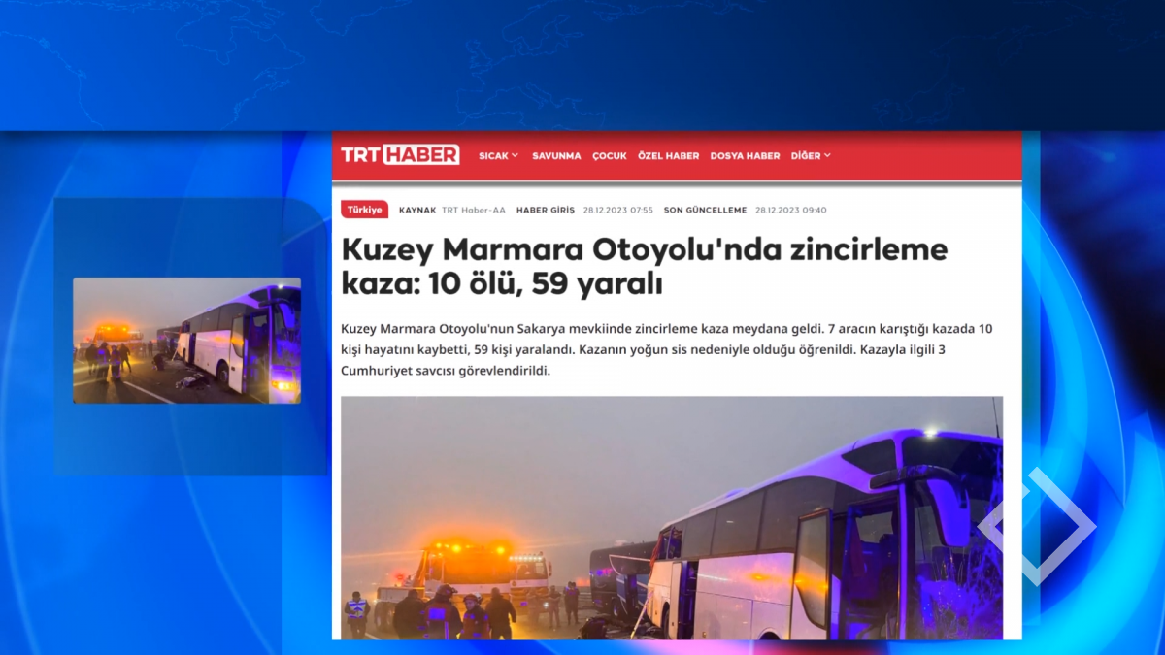Click the KAYNAK label in article metadata

[416, 211]
